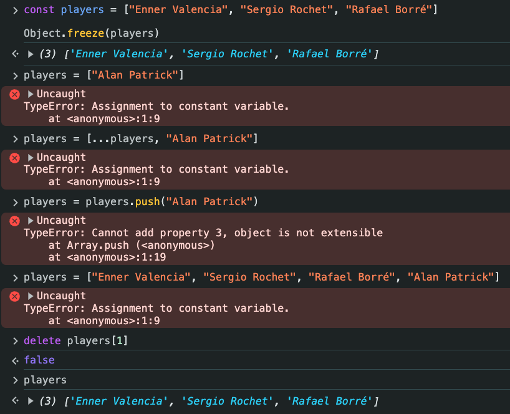The width and height of the screenshot is (510, 414).
Task: Click output arrow beside the false result
Action: click(16, 360)
